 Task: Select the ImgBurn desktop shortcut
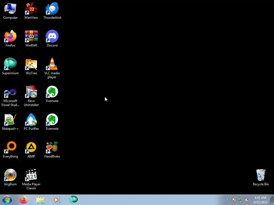click(10, 177)
